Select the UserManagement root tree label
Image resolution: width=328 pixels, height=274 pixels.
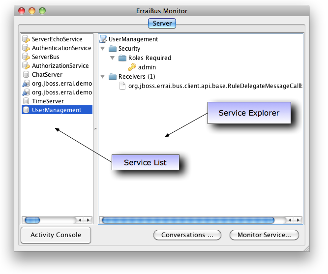[133, 39]
